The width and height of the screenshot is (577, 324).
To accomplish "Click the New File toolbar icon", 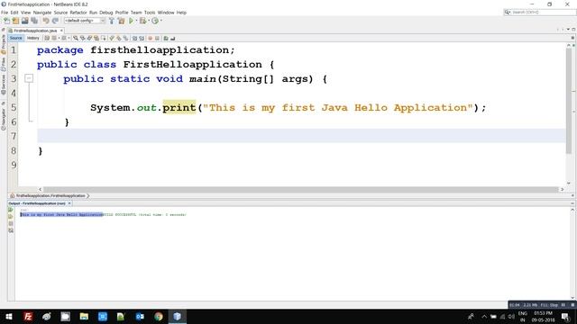I will tap(6, 21).
